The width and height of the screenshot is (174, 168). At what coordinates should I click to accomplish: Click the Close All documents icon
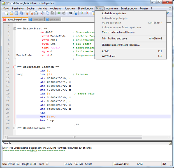coord(31,13)
